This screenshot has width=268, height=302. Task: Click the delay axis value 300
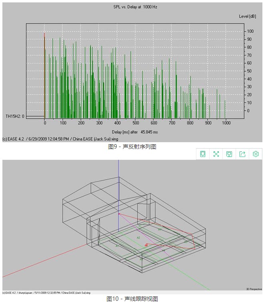[x=99, y=123]
